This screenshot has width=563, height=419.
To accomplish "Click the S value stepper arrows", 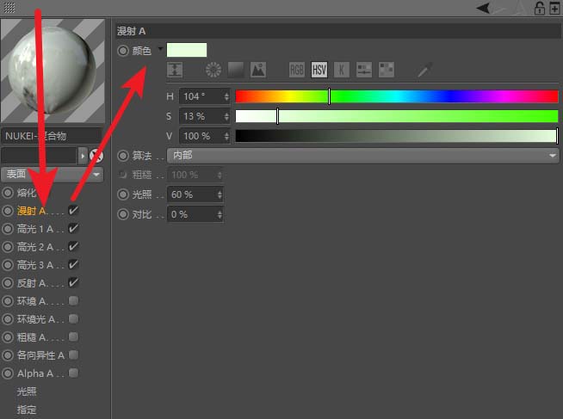I will pos(226,116).
